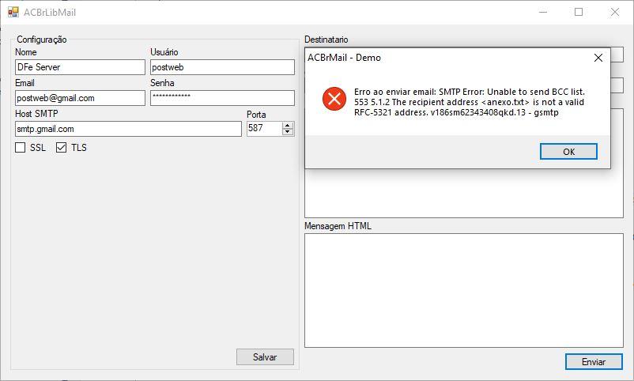Viewport: 634px width, 381px height.
Task: Click the Nome field containing DFe Server
Action: [80, 67]
